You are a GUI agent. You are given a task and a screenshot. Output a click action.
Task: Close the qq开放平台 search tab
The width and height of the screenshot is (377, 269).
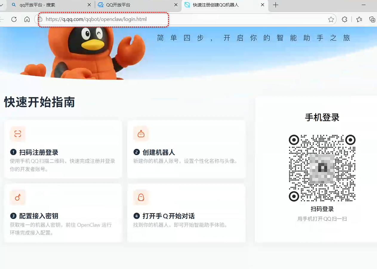click(89, 5)
